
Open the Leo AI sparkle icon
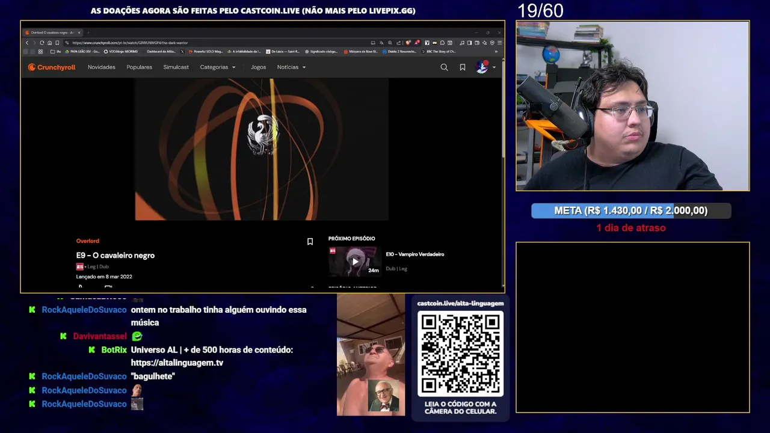pos(485,43)
